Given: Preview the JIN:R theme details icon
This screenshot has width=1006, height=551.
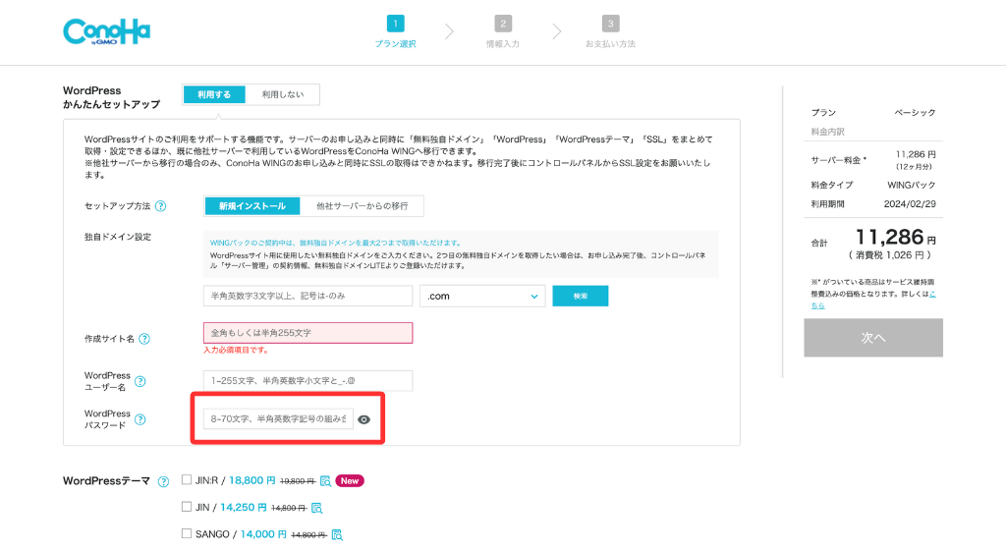Looking at the screenshot, I should 325,481.
